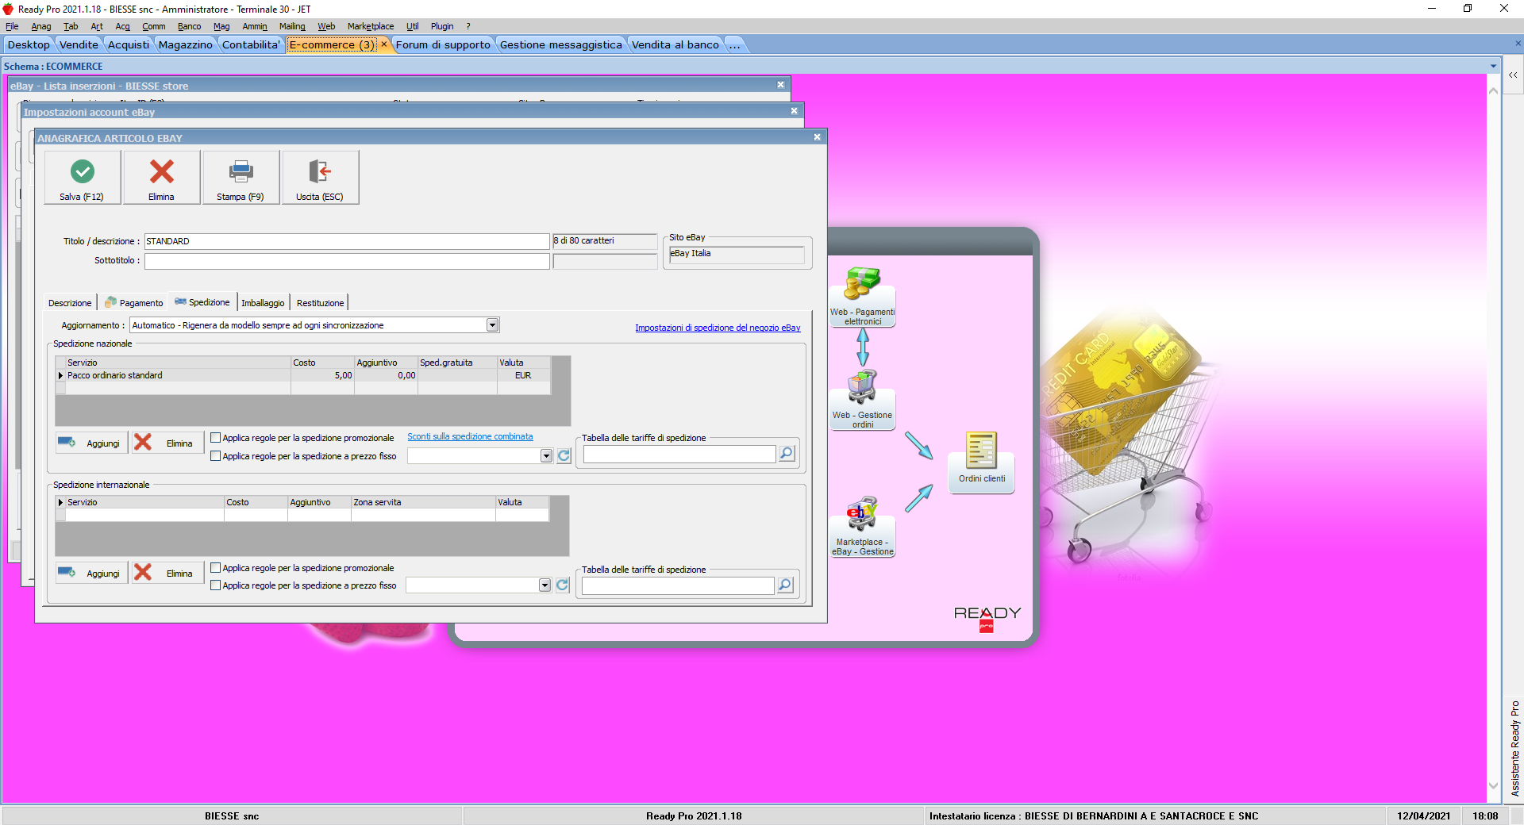Select the Pacco ordinario standard row arrow

[61, 375]
